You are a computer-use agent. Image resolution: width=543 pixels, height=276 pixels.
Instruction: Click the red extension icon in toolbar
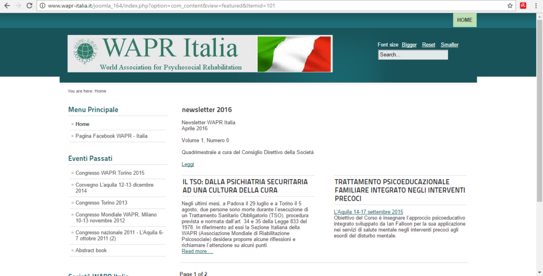[523, 5]
